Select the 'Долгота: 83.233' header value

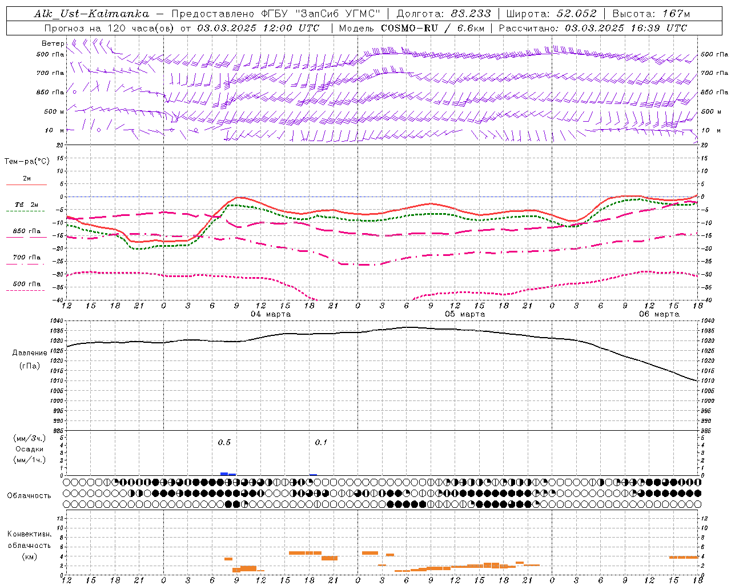click(444, 14)
